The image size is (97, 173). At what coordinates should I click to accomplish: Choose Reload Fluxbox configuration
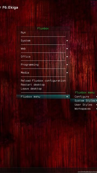[x=43, y=81]
